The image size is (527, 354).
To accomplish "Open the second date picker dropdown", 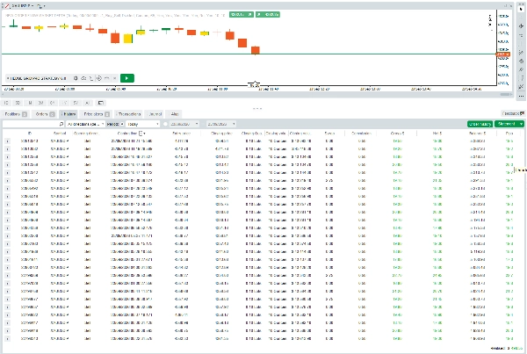I will [220, 124].
